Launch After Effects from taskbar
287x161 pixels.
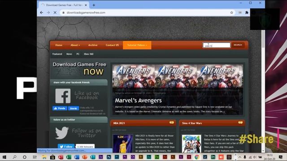[100, 157]
